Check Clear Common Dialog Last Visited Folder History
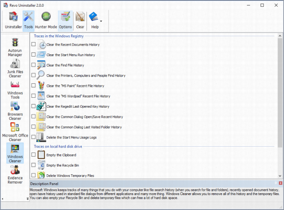284x210 pixels. [34, 127]
